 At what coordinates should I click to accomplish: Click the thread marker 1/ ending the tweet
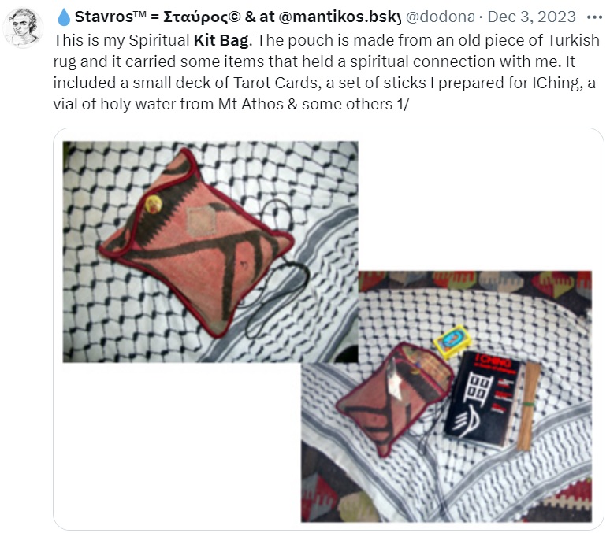403,104
